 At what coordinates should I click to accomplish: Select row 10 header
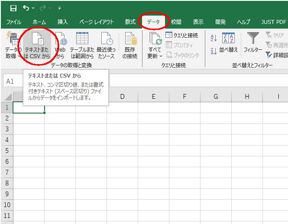pos(7,205)
